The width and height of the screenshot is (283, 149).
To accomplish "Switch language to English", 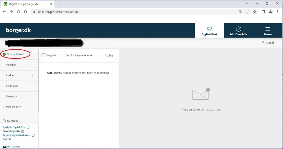I will click(7, 139).
